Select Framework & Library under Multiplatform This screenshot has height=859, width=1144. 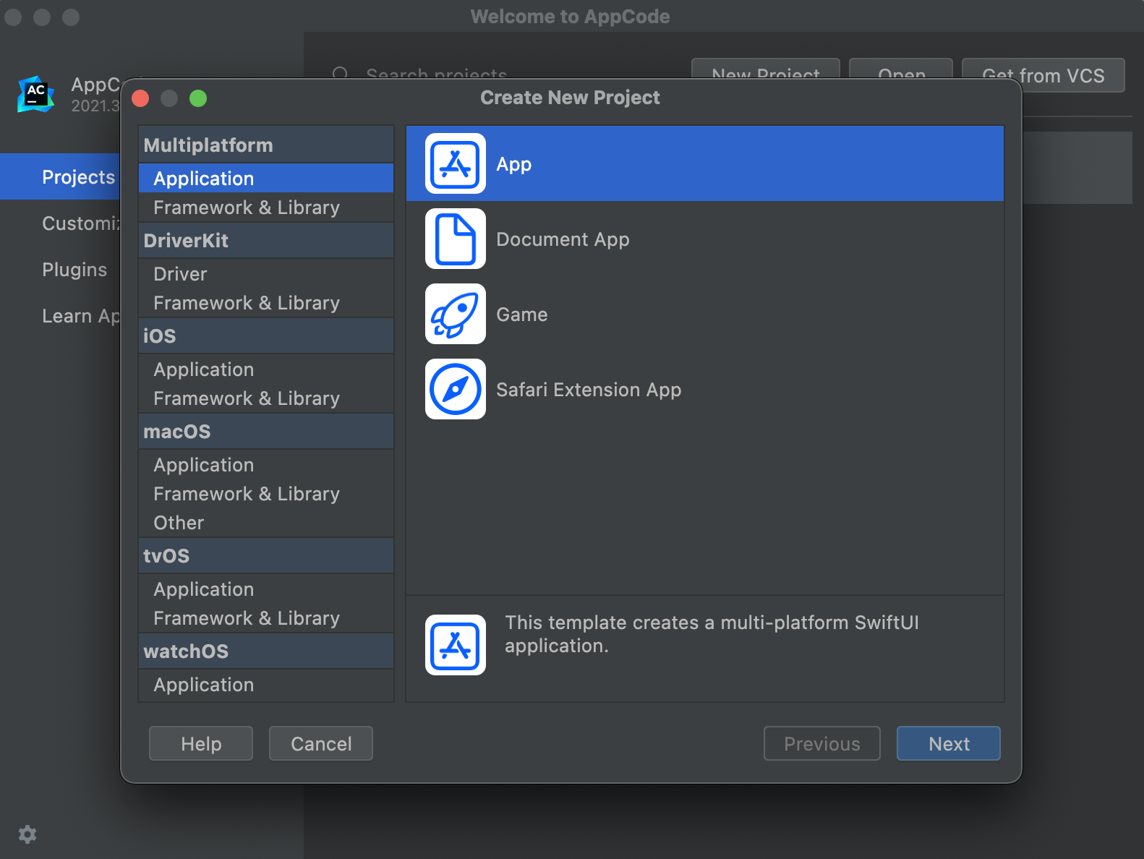click(266, 207)
